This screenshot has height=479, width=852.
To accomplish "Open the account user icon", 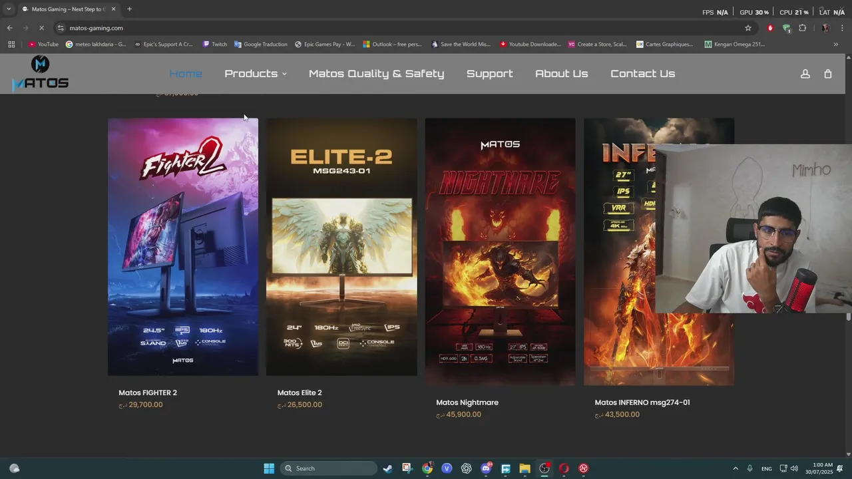I will (805, 74).
